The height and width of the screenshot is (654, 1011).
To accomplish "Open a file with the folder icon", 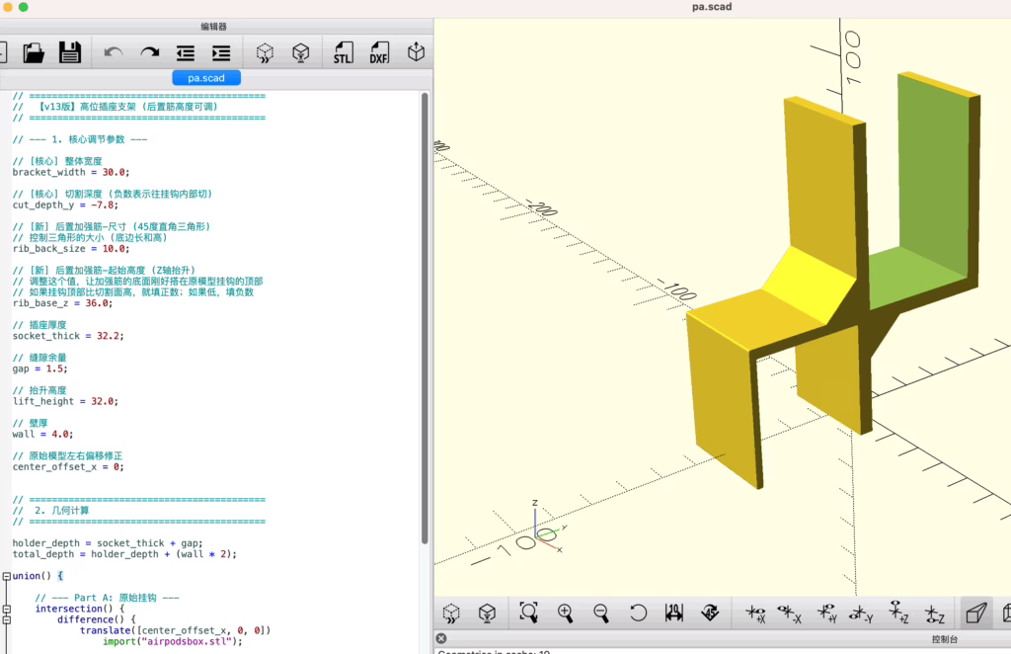I will tap(34, 52).
